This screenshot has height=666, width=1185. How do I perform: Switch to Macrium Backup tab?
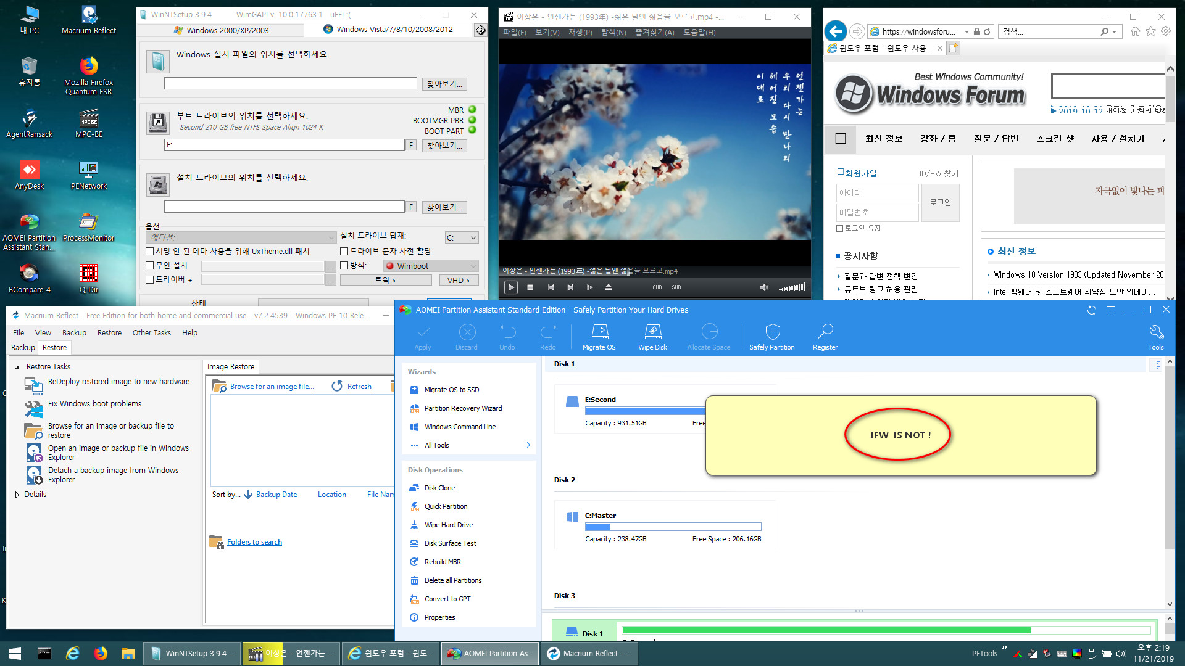(23, 348)
